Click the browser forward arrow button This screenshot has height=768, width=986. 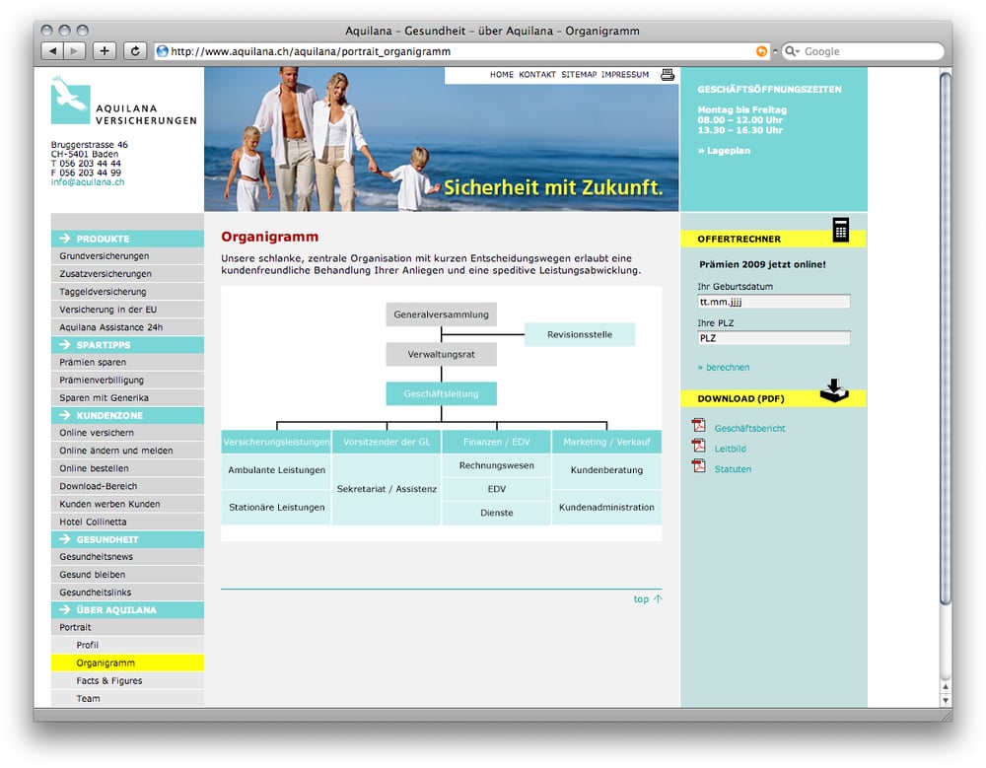(x=74, y=51)
